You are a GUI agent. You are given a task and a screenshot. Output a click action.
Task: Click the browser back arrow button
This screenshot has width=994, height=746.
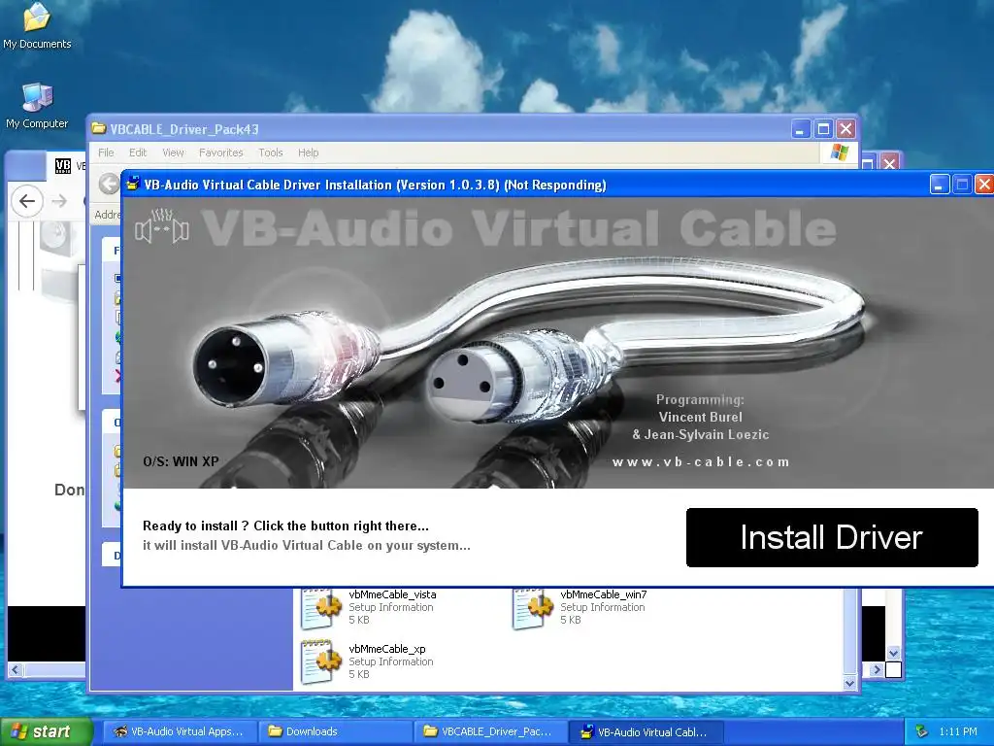[x=27, y=201]
